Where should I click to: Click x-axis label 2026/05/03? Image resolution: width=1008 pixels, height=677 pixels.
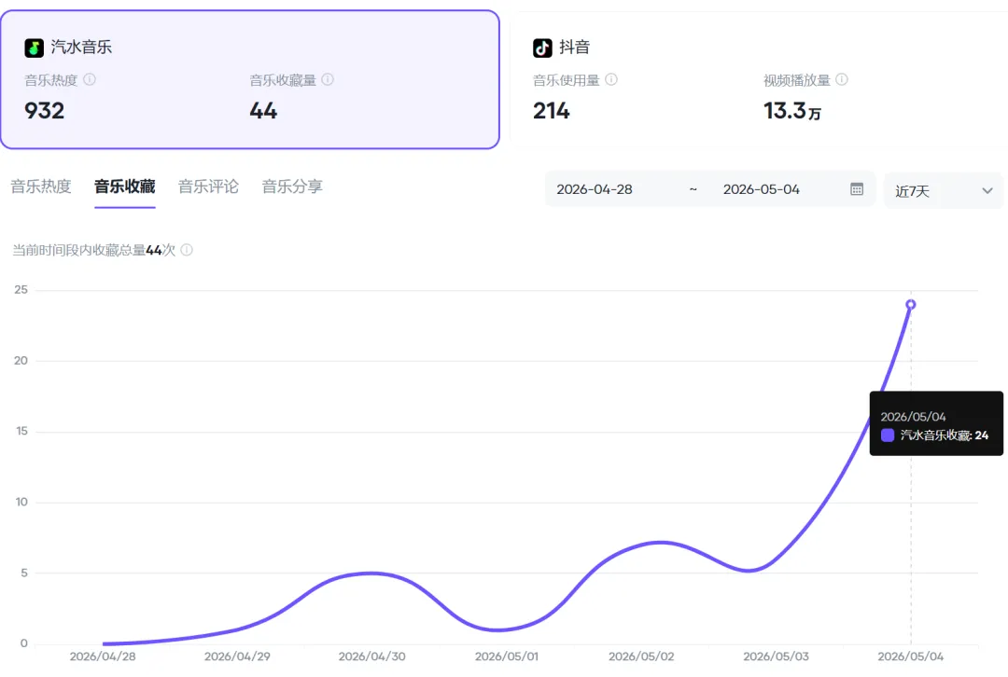click(x=776, y=656)
